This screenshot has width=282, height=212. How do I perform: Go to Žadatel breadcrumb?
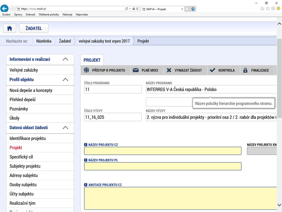tap(65, 41)
